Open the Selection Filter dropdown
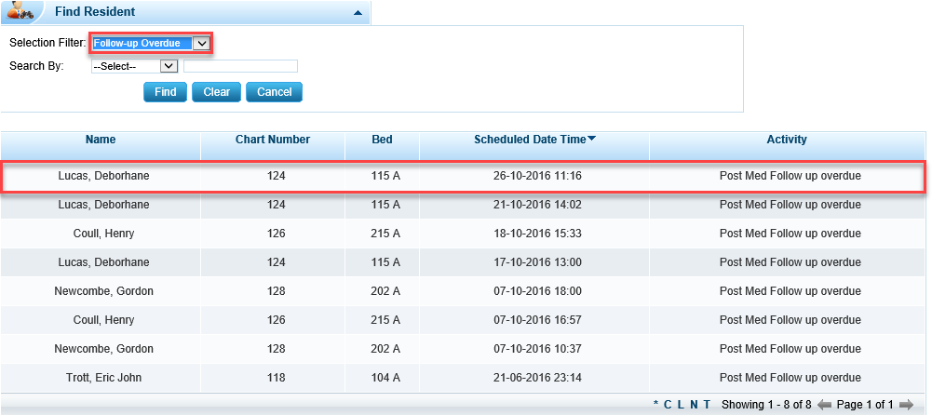This screenshot has height=415, width=932. pos(200,43)
